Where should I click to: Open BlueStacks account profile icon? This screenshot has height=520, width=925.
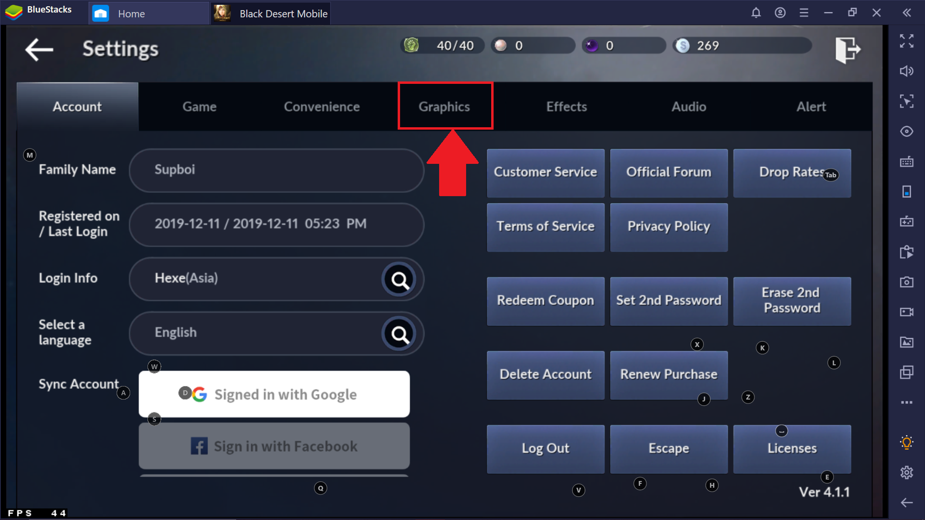coord(780,13)
